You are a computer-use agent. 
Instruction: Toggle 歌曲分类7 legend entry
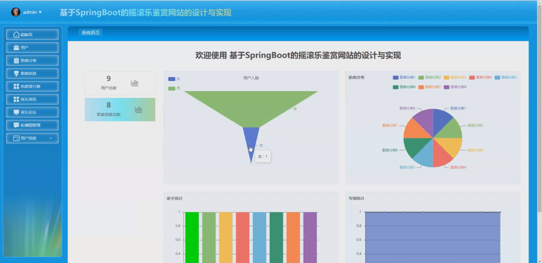click(429, 87)
